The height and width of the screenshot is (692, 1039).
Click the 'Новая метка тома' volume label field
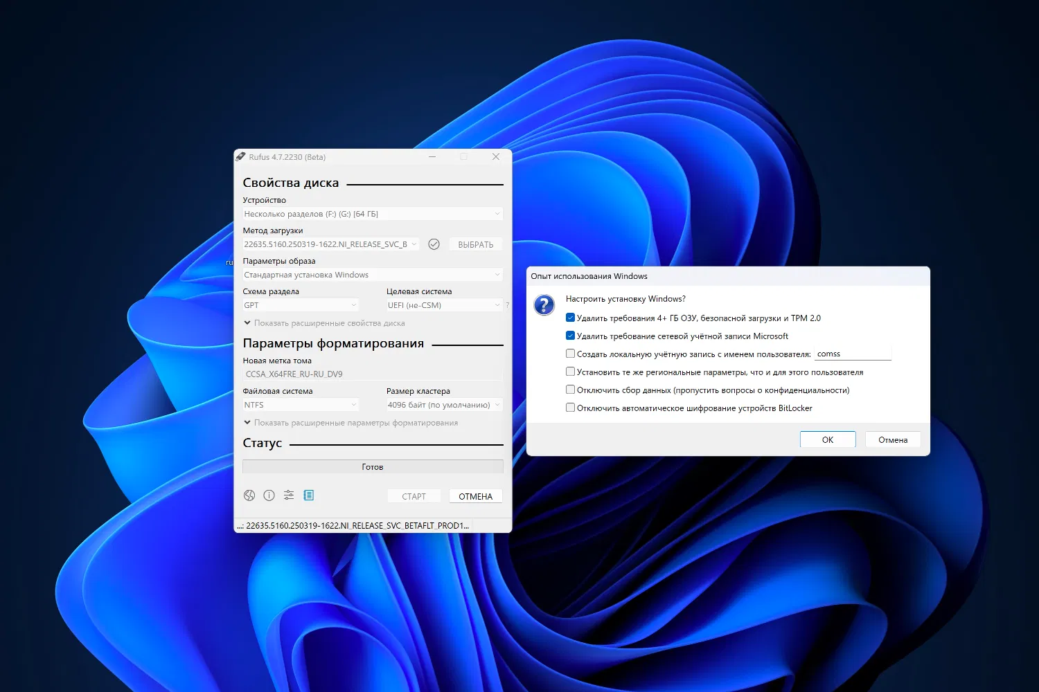[x=373, y=374]
